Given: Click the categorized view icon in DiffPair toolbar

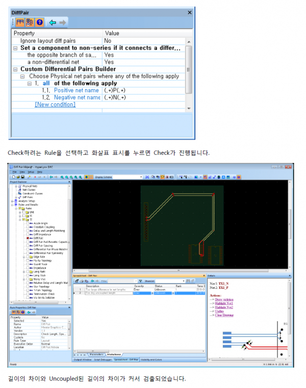Looking at the screenshot, I should [x=20, y=22].
